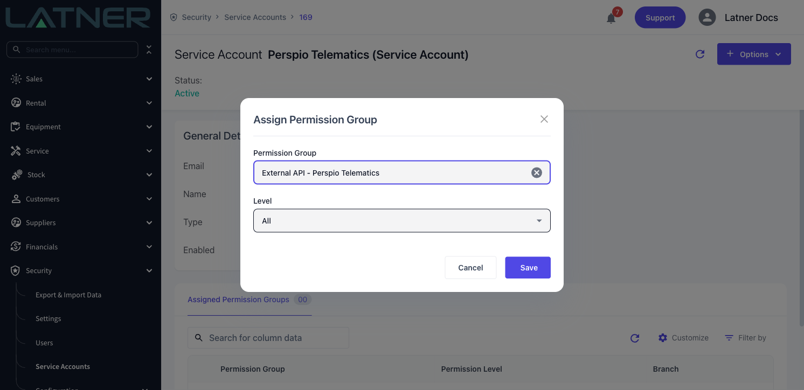Open the Options dropdown button
This screenshot has height=390, width=804.
click(x=754, y=54)
